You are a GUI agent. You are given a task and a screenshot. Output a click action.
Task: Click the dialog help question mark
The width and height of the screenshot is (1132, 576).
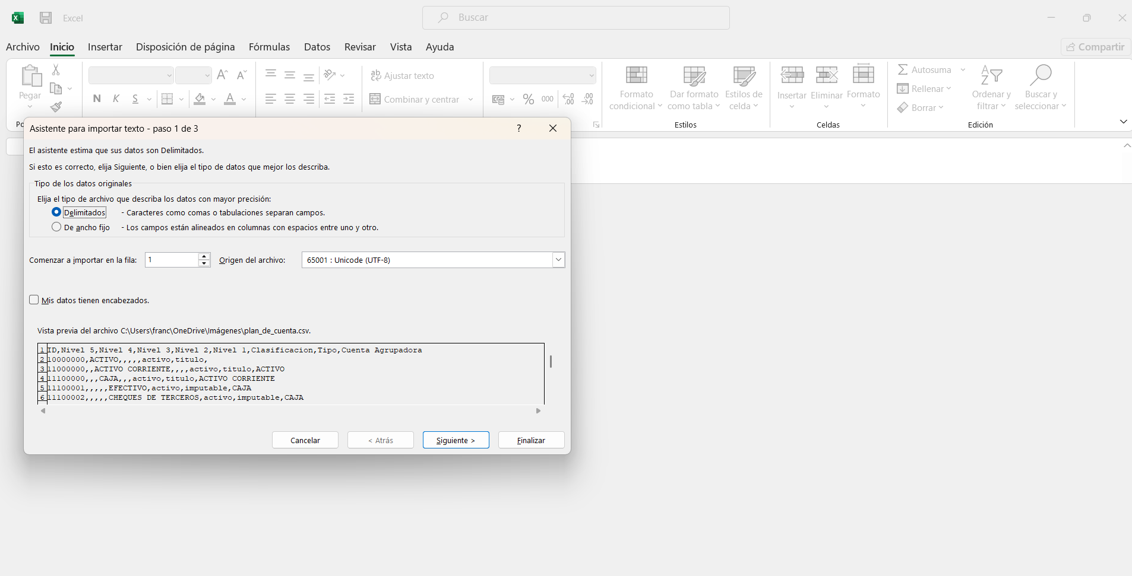[x=518, y=128]
